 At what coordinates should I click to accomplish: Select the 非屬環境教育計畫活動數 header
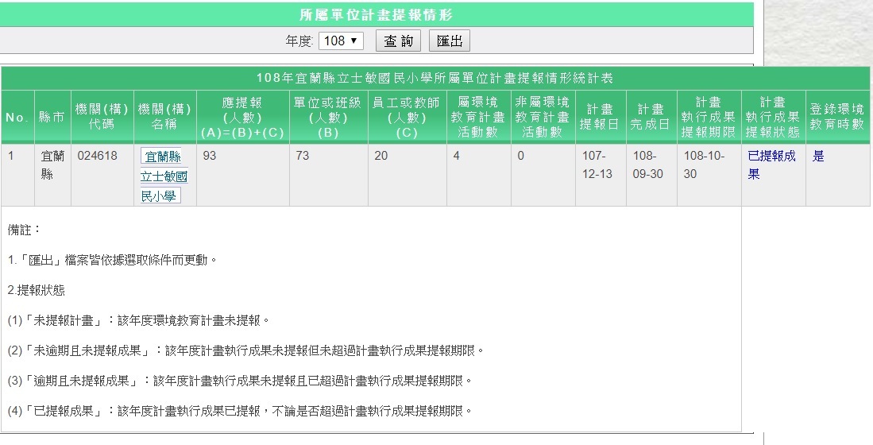pyautogui.click(x=543, y=117)
